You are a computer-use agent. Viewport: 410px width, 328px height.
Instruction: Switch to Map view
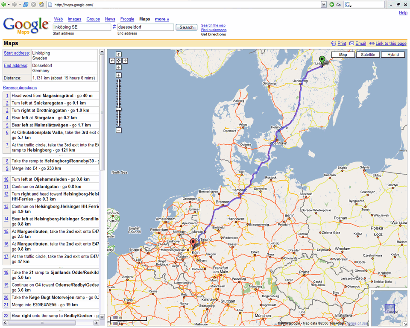tap(343, 55)
